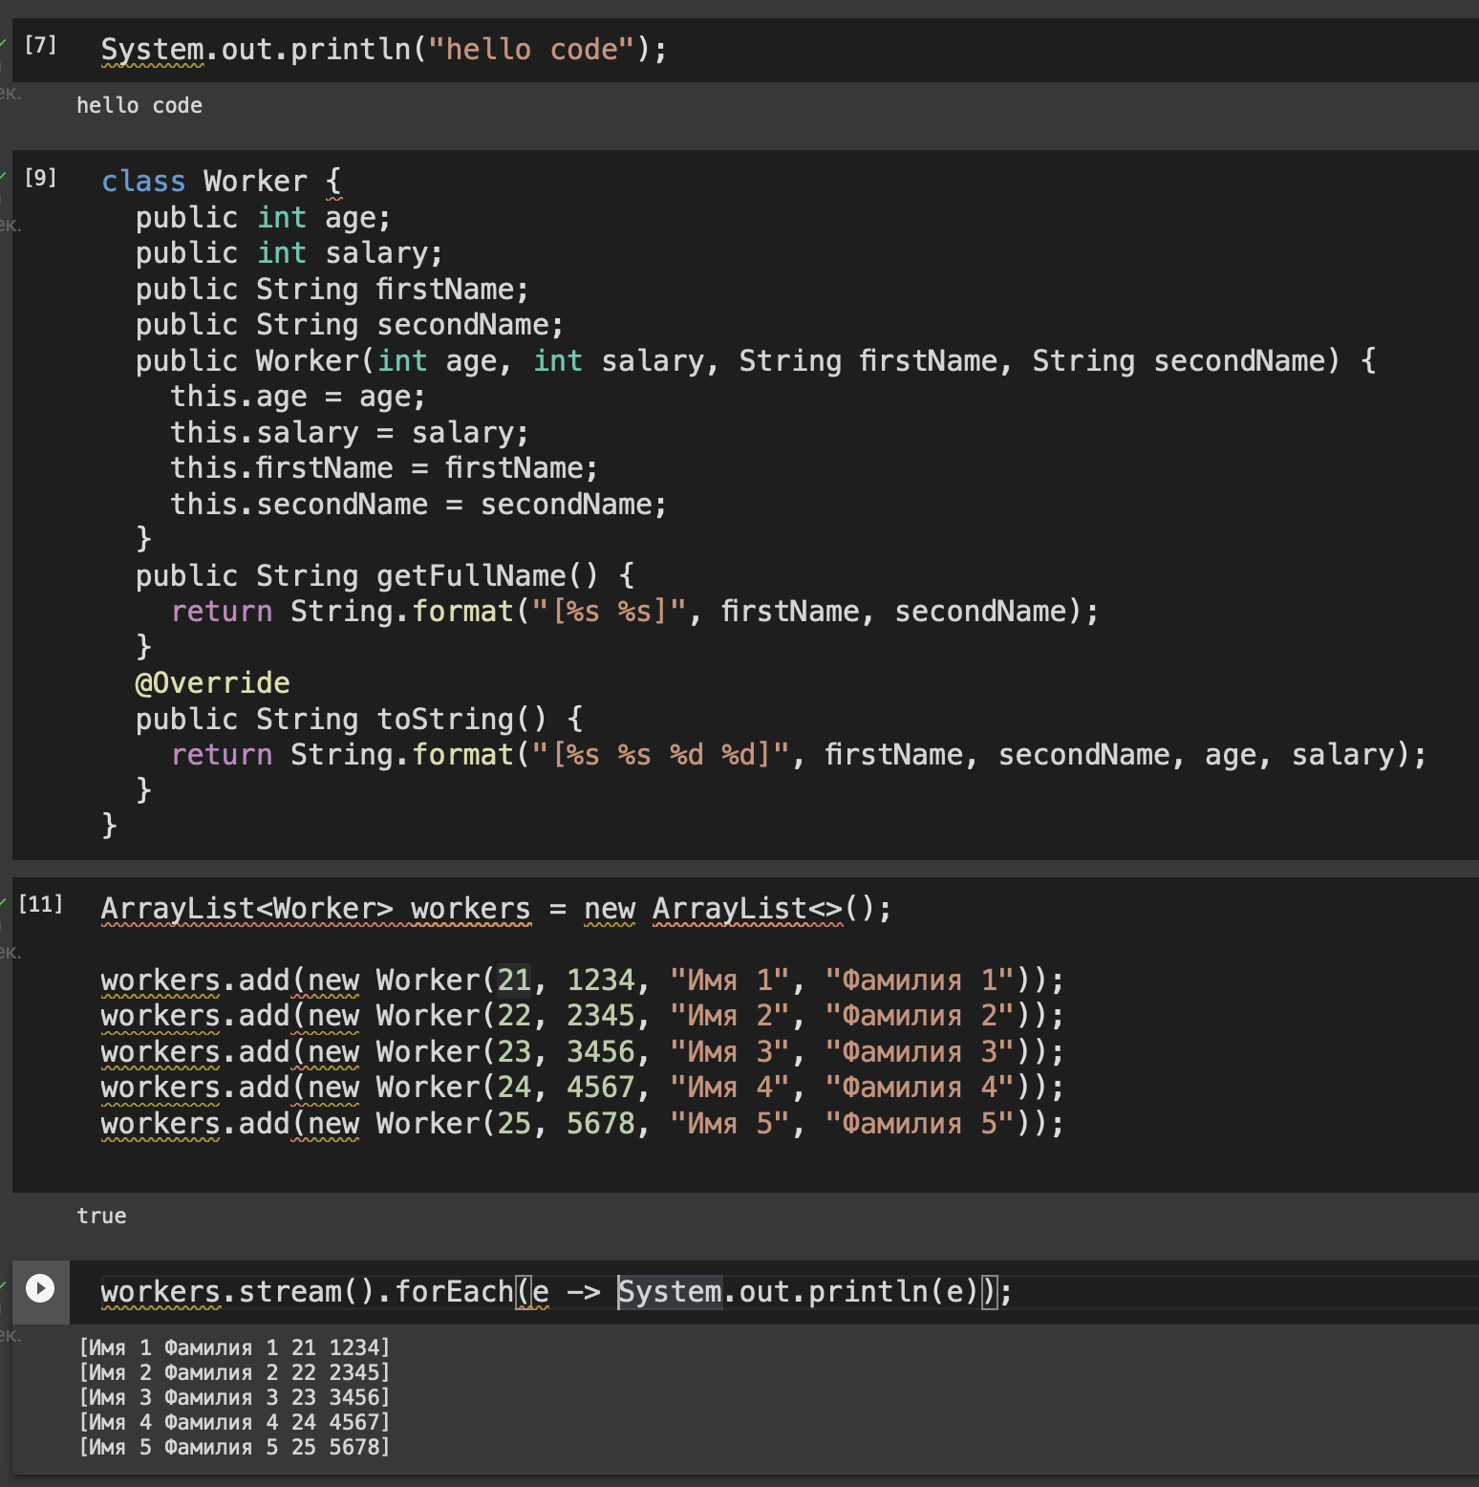
Task: Click the "class Worker {" declaration line
Action: 221,182
